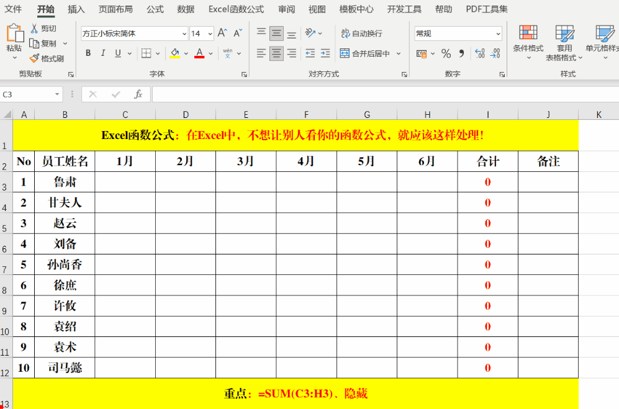The image size is (619, 409).
Task: Toggle Italic formatting
Action: (103, 53)
